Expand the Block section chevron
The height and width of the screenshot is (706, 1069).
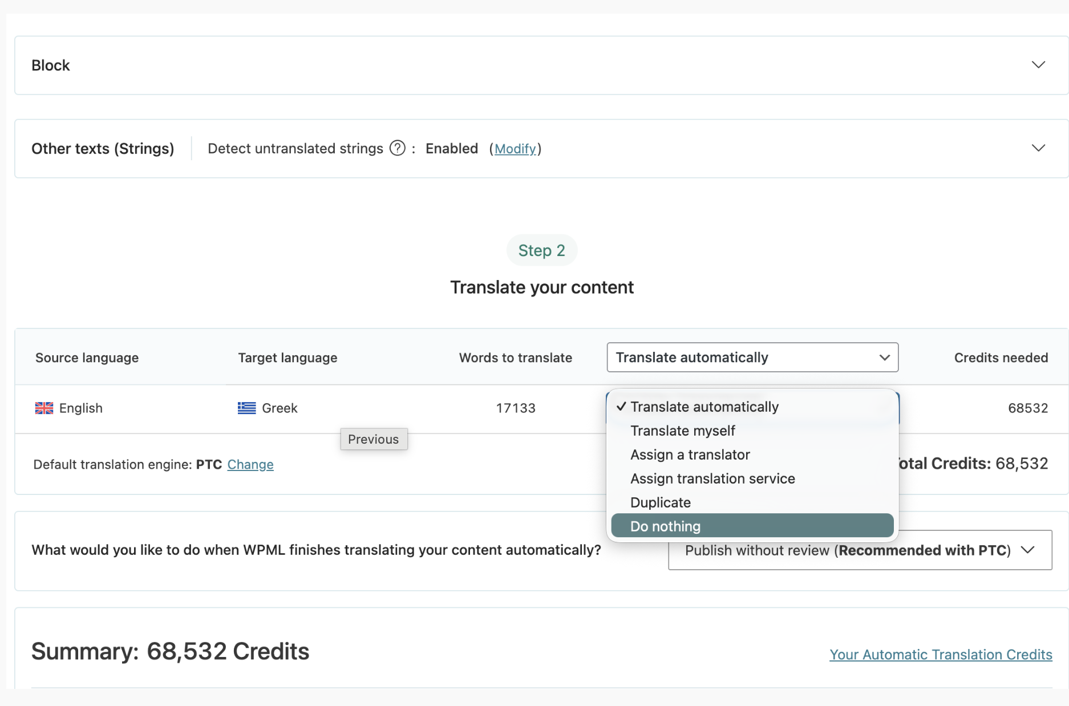(x=1038, y=65)
